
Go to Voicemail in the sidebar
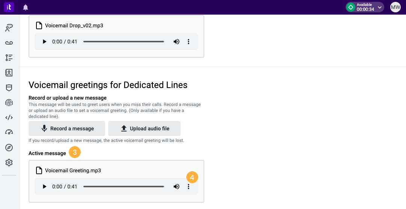(9, 43)
